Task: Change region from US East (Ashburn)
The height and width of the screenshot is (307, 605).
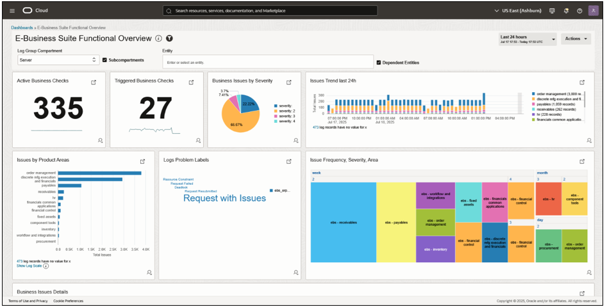Action: coord(517,11)
